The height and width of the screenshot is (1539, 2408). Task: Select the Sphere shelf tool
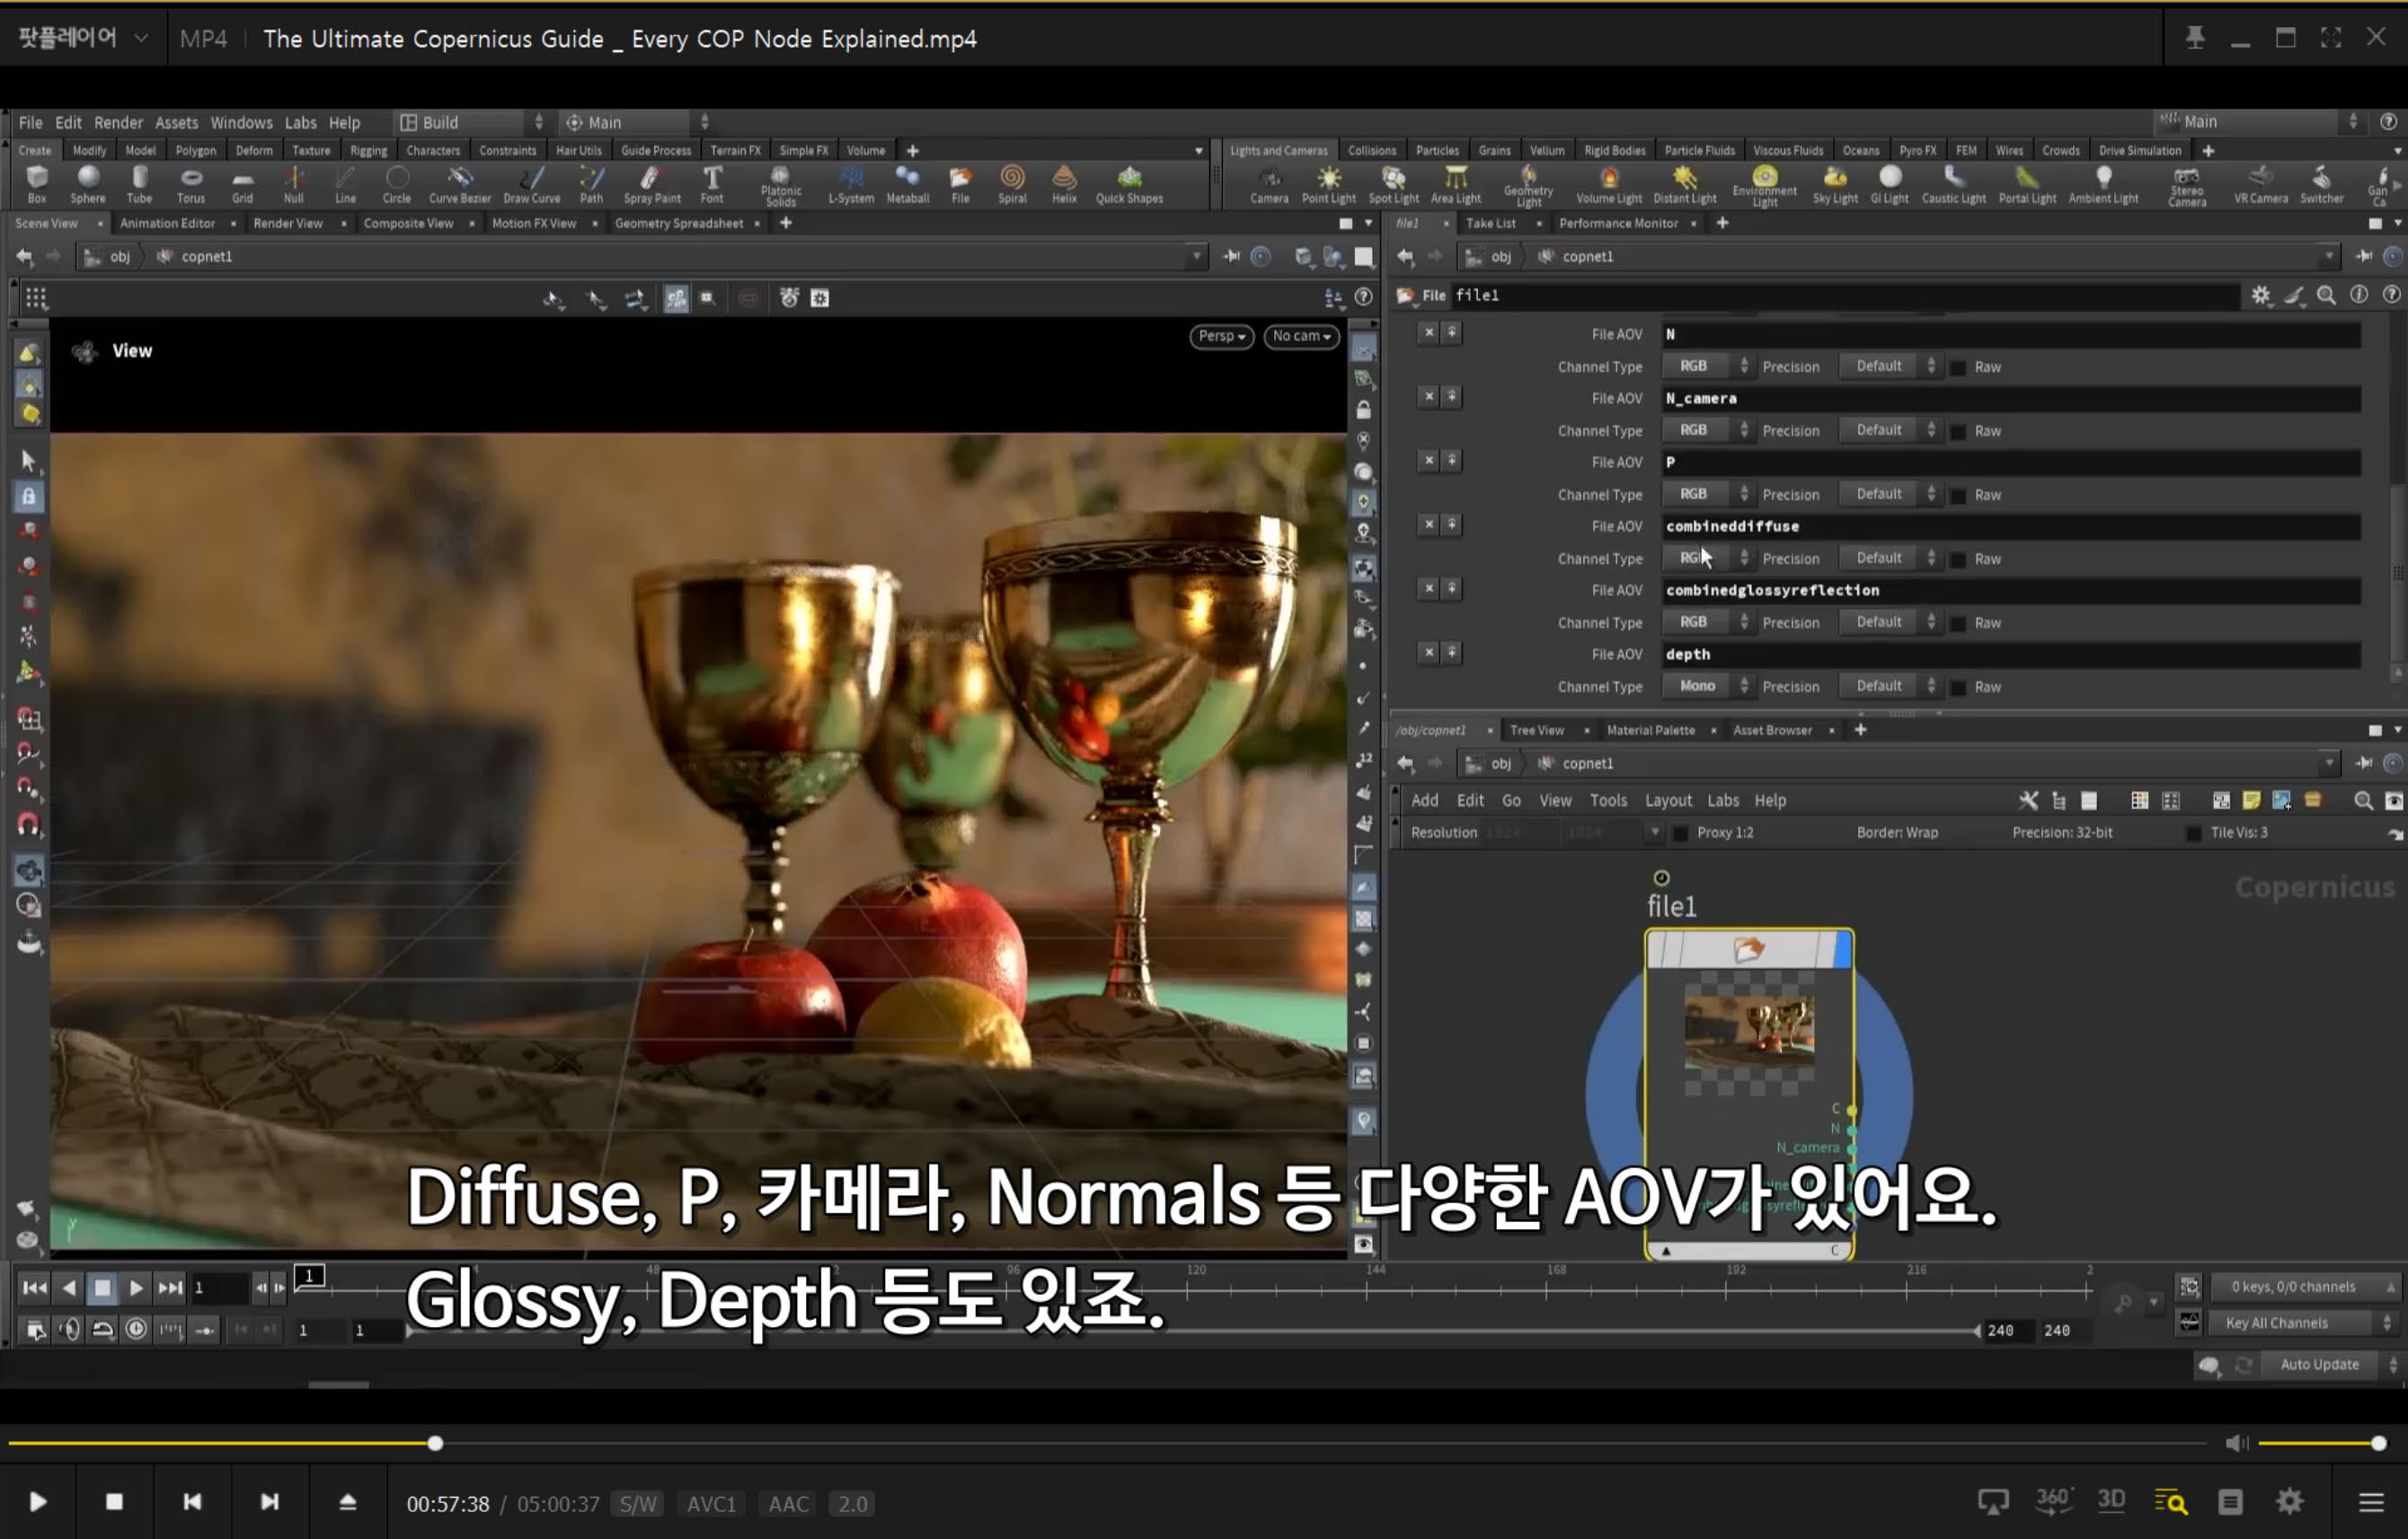point(88,185)
